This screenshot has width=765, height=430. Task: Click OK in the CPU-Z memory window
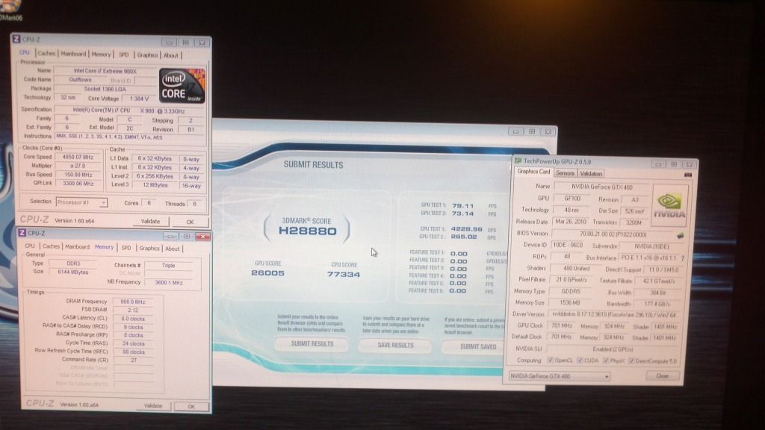coord(191,406)
